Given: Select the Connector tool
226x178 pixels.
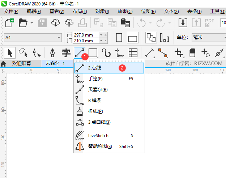Looking at the screenshot, I should click(163, 53).
